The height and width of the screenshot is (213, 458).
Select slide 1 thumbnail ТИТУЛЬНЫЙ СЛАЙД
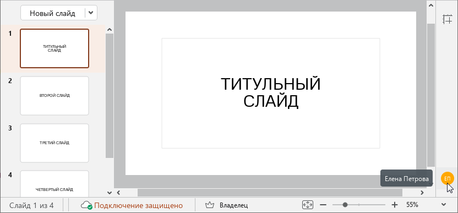(x=54, y=48)
